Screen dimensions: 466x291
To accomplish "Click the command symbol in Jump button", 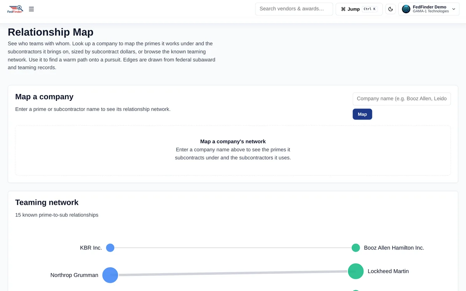I will [x=343, y=9].
